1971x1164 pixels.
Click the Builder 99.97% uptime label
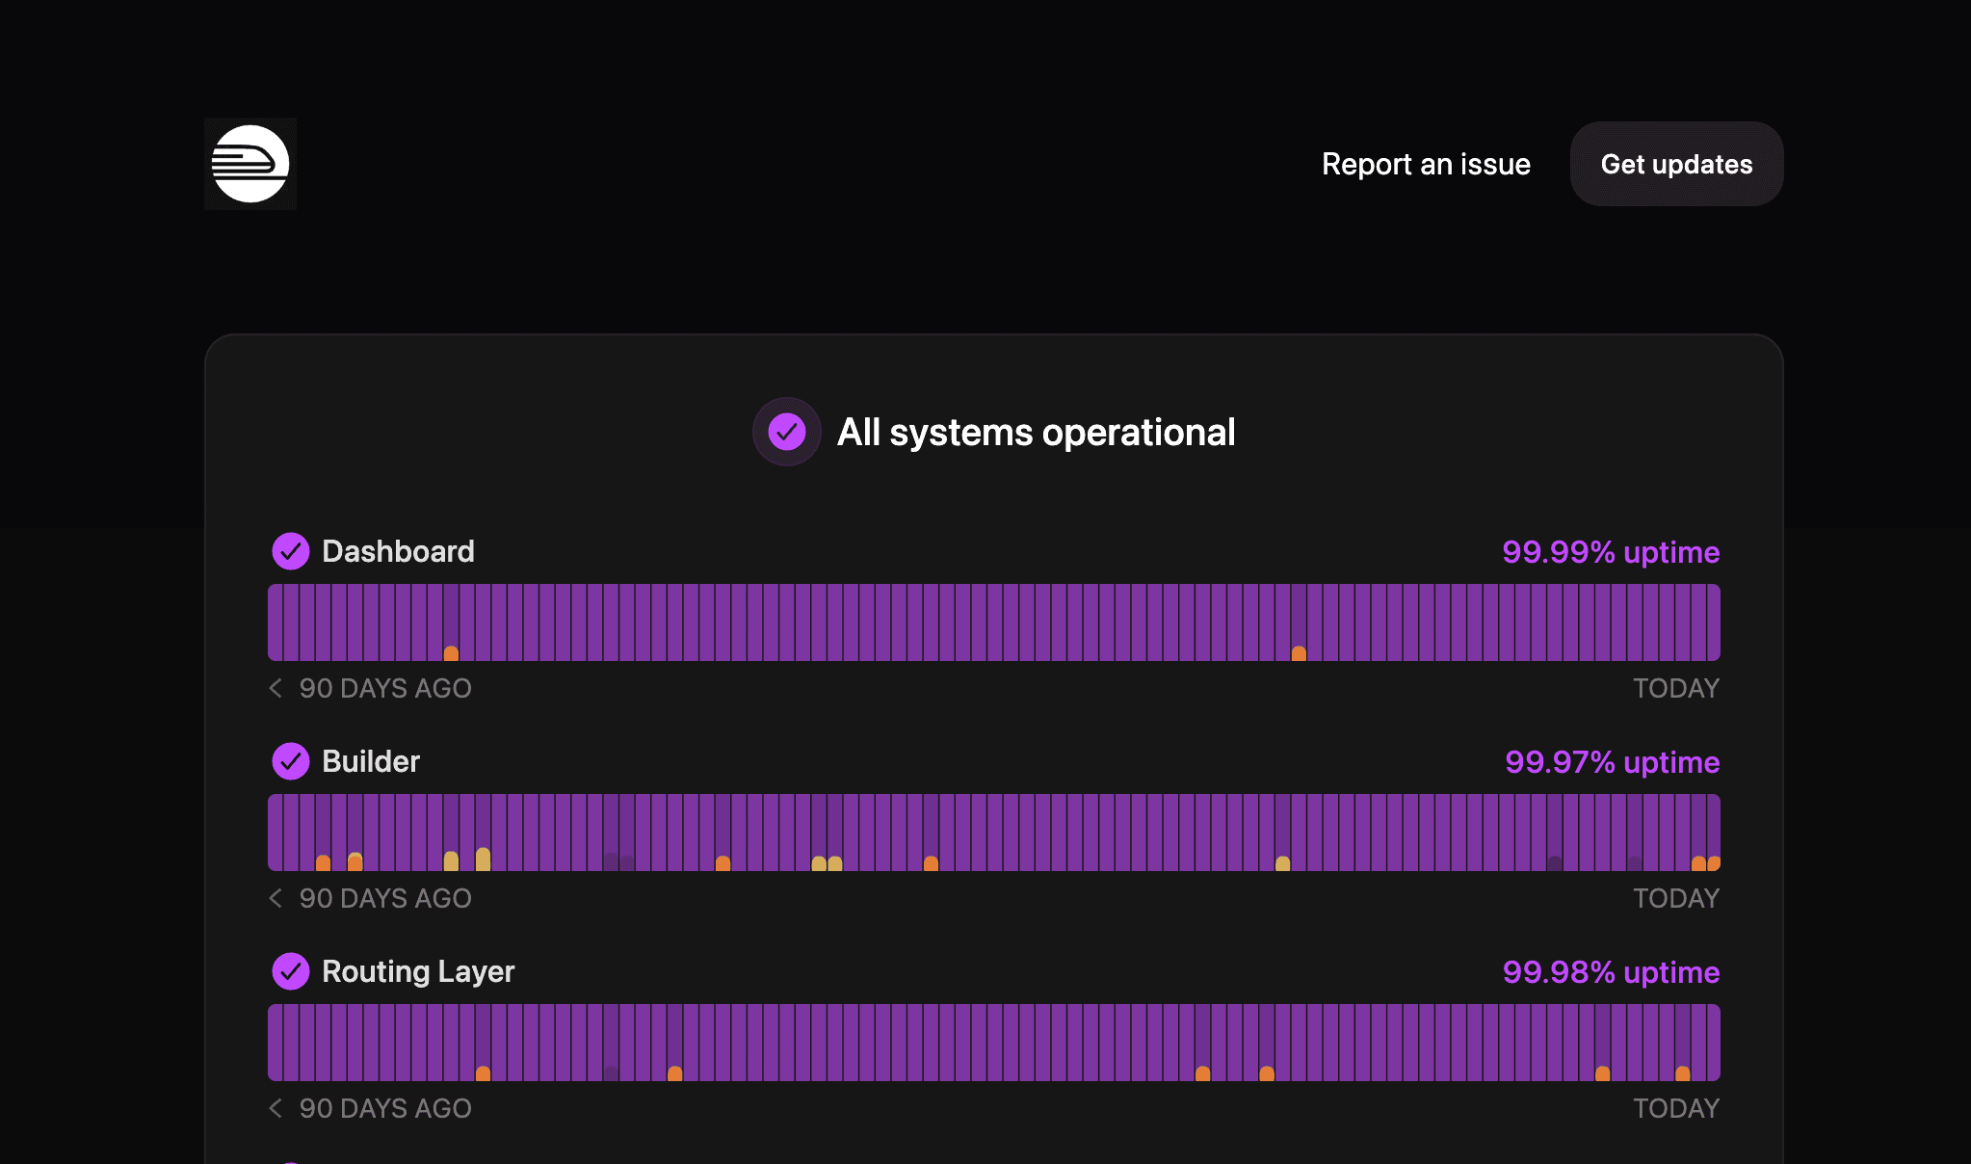pos(1613,762)
